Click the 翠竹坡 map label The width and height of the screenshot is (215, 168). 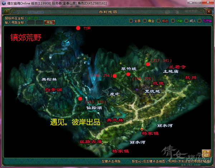(x=129, y=69)
